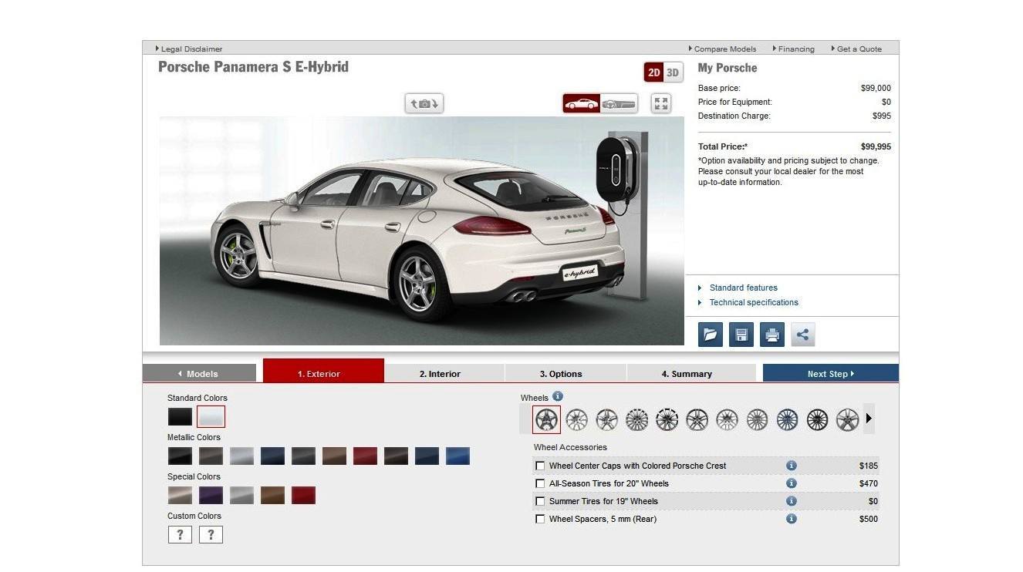Switch to interior steering-wheel view icon

(619, 103)
